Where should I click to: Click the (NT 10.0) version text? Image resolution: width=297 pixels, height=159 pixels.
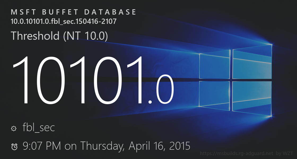click(86, 36)
